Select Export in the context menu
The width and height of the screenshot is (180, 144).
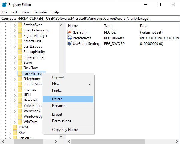point(68,114)
